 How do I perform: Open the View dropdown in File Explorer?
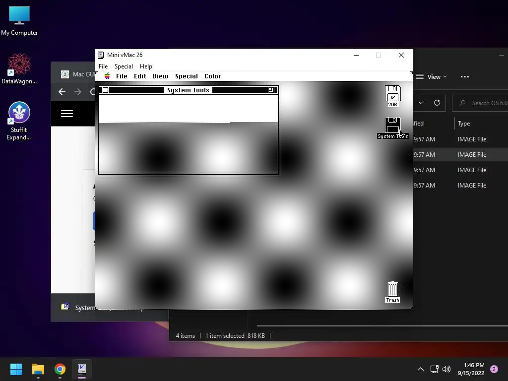tap(432, 77)
